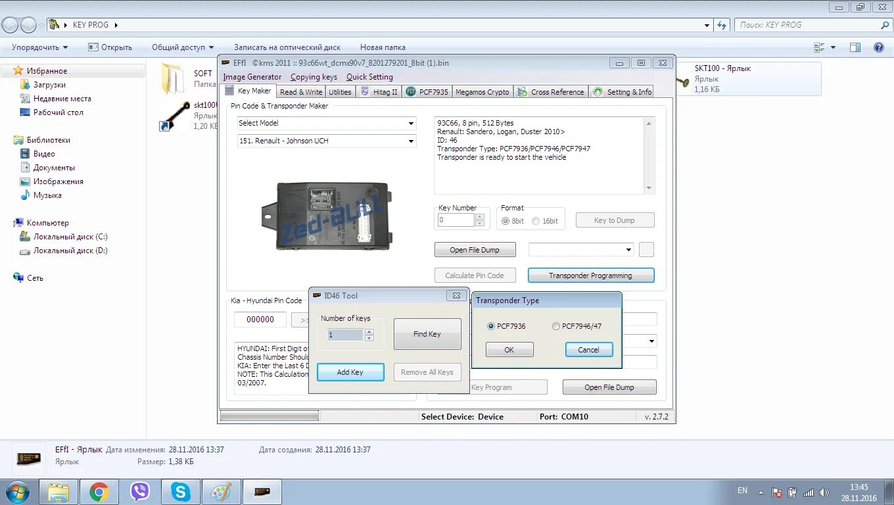Select Локальный диск (D:)
Screen dimensions: 894x505
[x=70, y=251]
